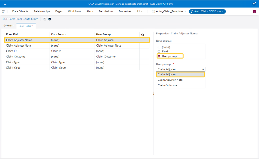Open the User prompt dropdown

click(x=180, y=69)
